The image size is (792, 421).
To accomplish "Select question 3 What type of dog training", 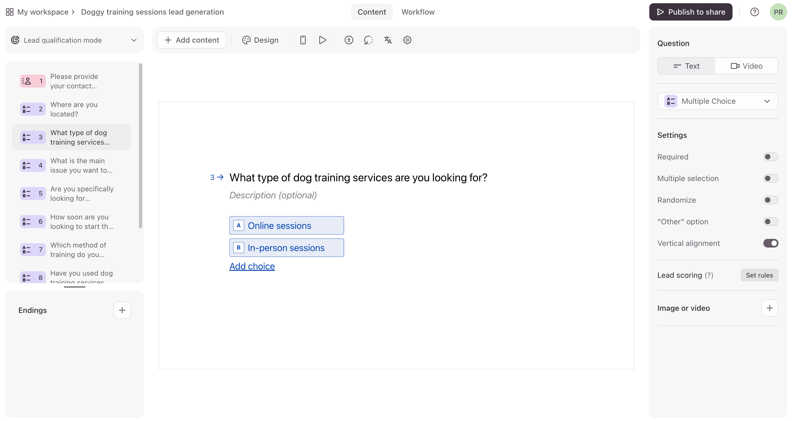I will (71, 137).
